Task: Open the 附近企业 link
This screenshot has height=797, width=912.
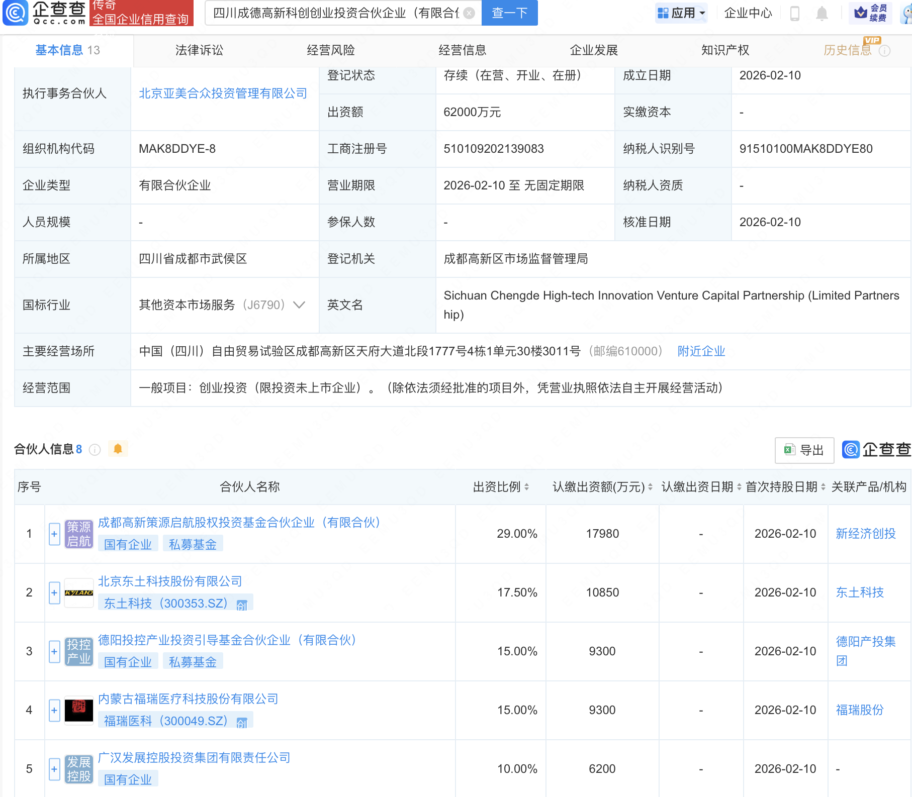Action: tap(701, 351)
